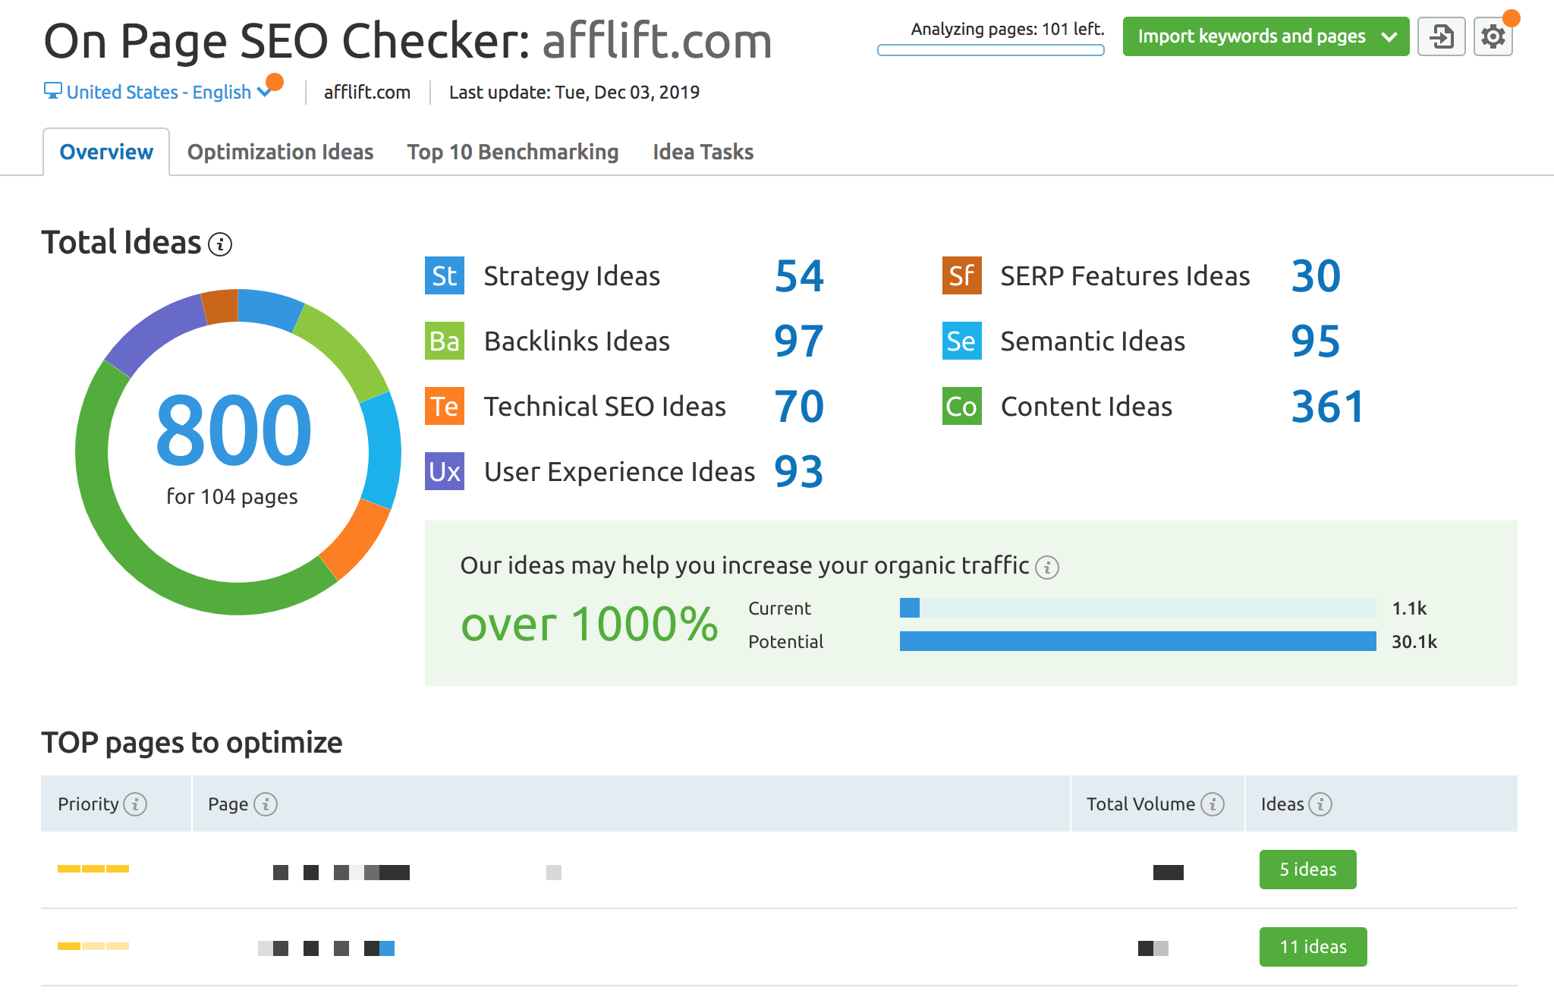1554x997 pixels.
Task: Click the Current traffic bar
Action: [x=1137, y=608]
